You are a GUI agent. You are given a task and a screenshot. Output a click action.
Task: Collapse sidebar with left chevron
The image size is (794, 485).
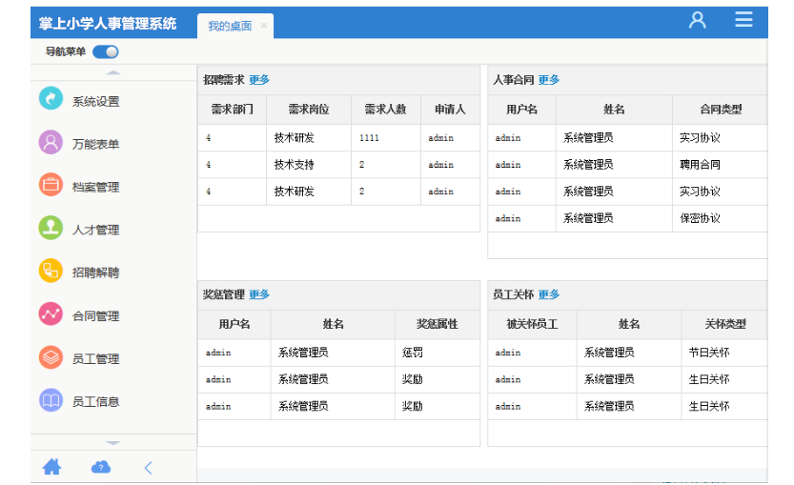coord(148,467)
